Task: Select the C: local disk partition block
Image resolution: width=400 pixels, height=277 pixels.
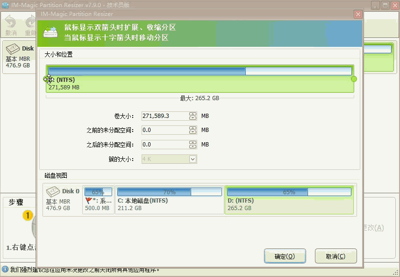Action: tap(170, 200)
